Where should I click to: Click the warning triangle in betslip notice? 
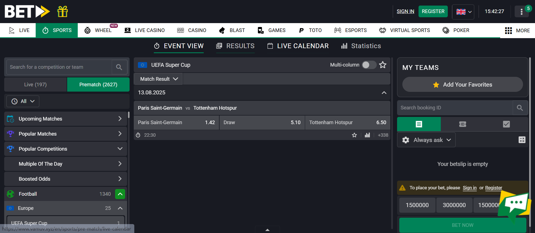tap(402, 188)
